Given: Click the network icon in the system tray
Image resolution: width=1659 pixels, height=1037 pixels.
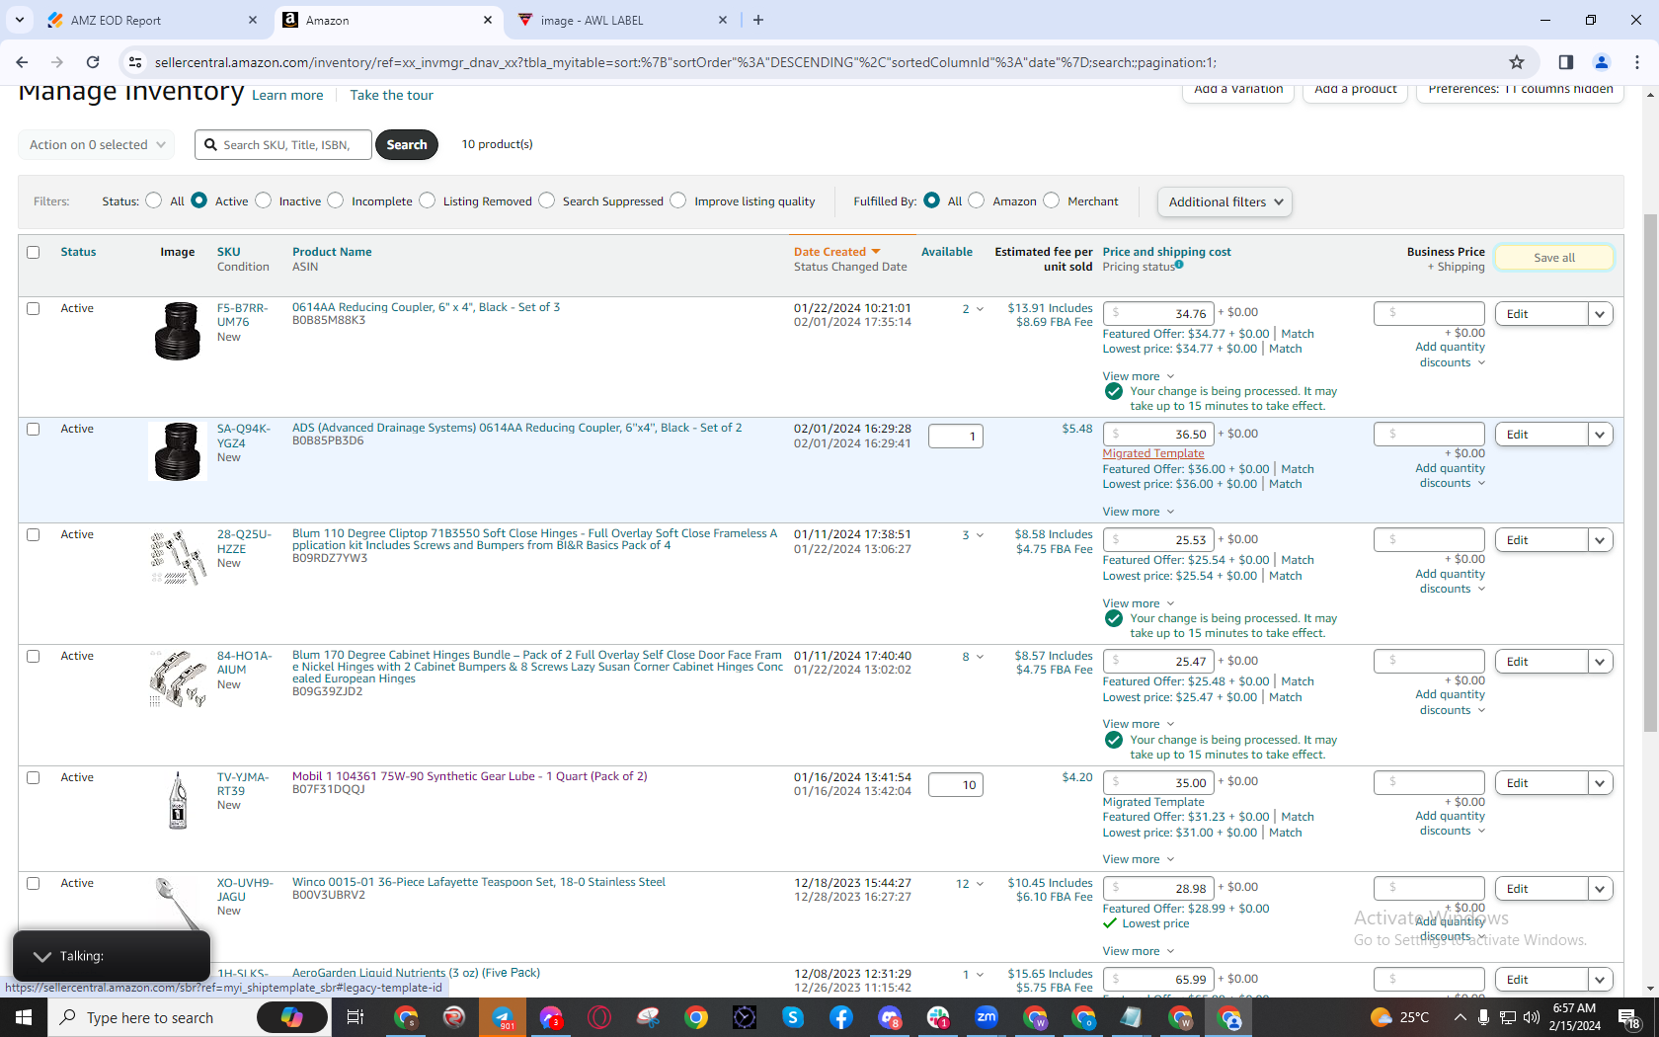Looking at the screenshot, I should 1508,1017.
